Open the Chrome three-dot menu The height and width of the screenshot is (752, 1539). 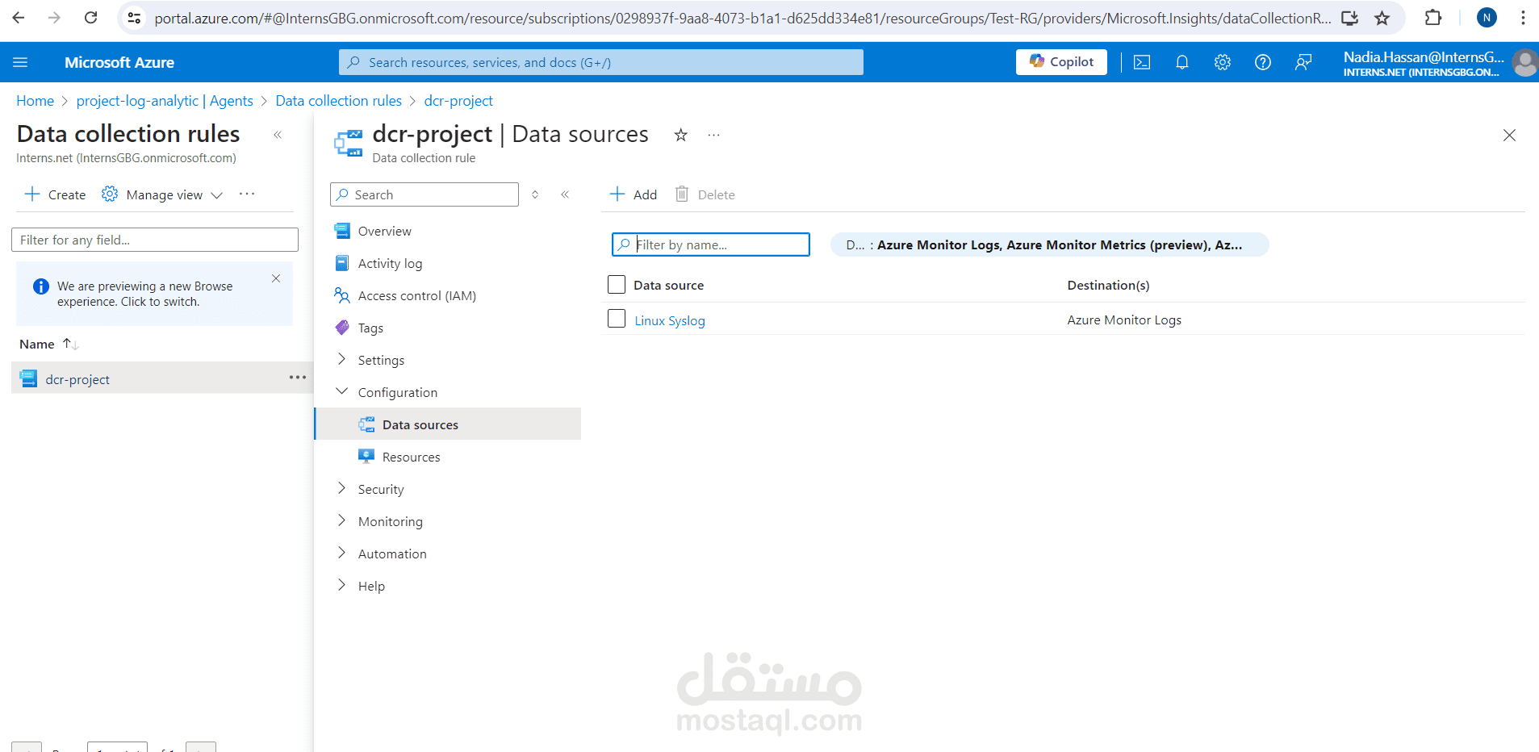1523,17
